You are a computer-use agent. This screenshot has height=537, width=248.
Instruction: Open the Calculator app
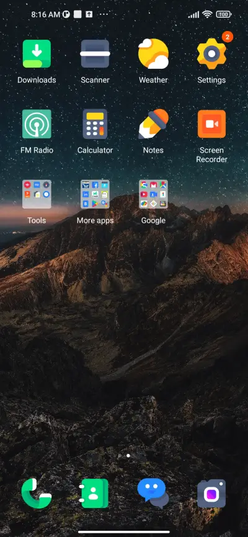pos(95,124)
